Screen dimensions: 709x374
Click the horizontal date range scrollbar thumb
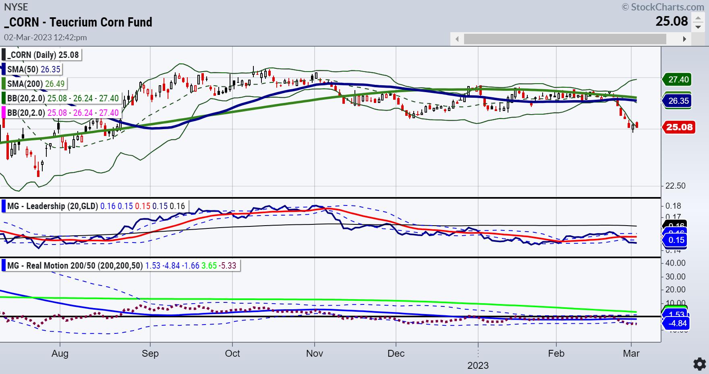(x=565, y=39)
